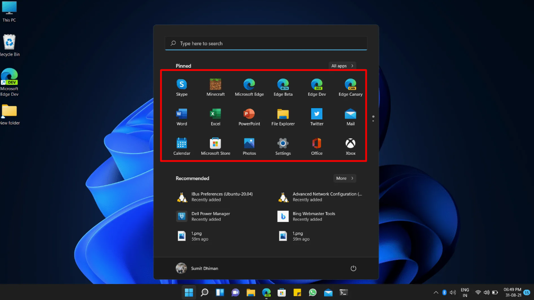Open the pinned Mail app

coord(351,117)
